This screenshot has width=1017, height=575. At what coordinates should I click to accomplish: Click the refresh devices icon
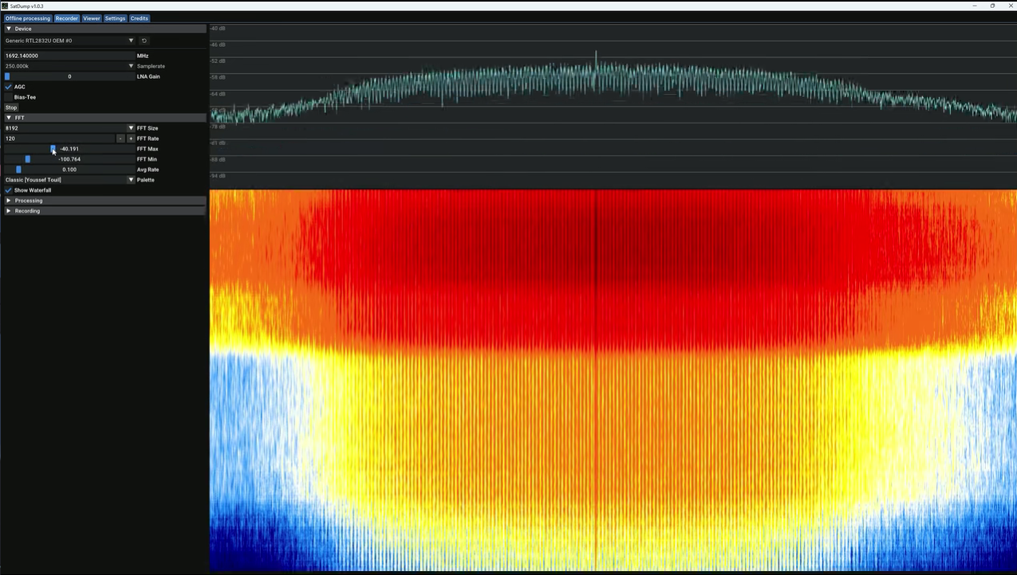144,41
